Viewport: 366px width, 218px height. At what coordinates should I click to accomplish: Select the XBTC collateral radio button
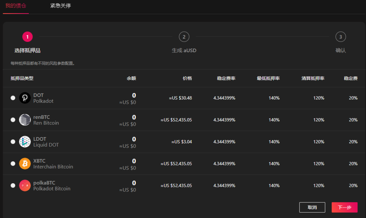[x=13, y=164]
